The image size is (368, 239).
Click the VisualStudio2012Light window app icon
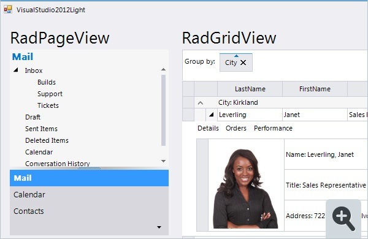(x=8, y=9)
